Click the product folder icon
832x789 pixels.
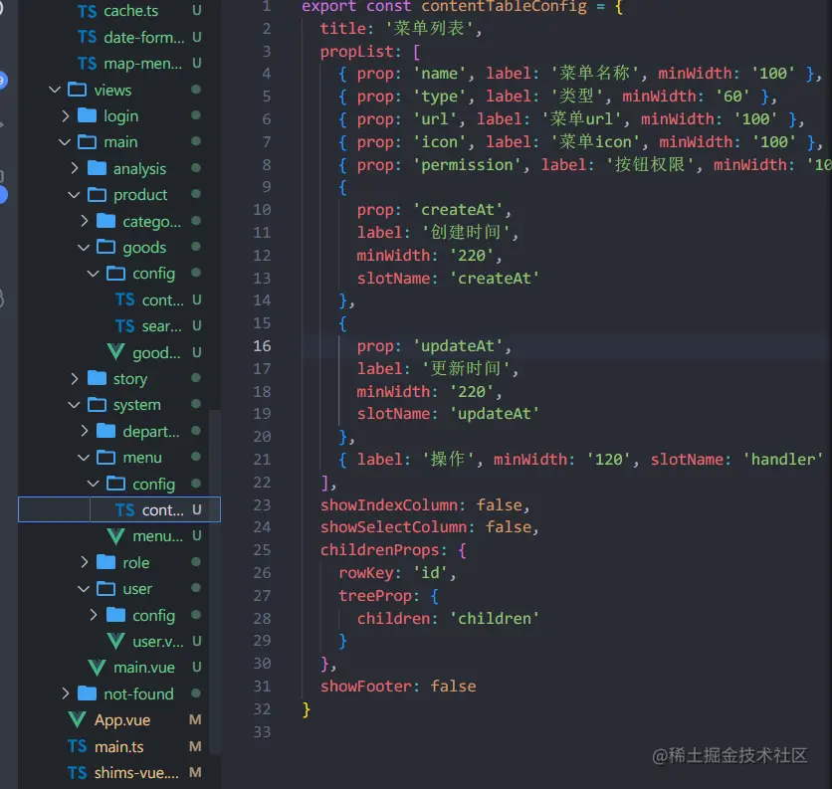pos(97,195)
